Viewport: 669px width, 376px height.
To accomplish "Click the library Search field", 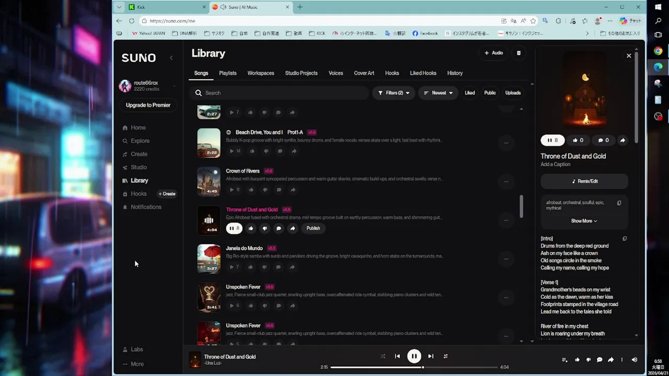I will (x=279, y=93).
